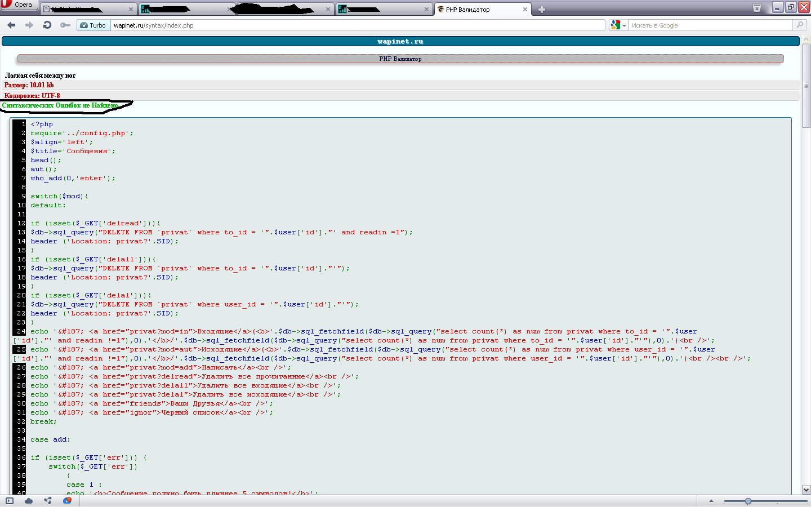811x507 pixels.
Task: Click the search magnifier icon
Action: [800, 25]
